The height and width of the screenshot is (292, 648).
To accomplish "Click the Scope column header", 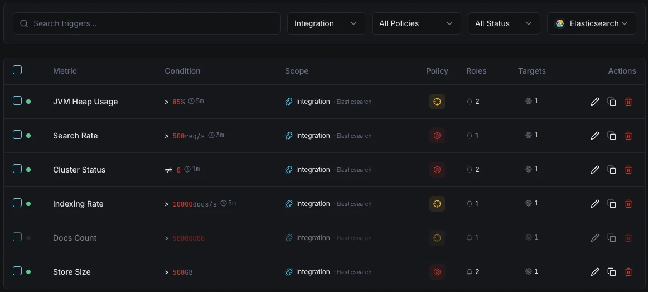I will point(297,71).
